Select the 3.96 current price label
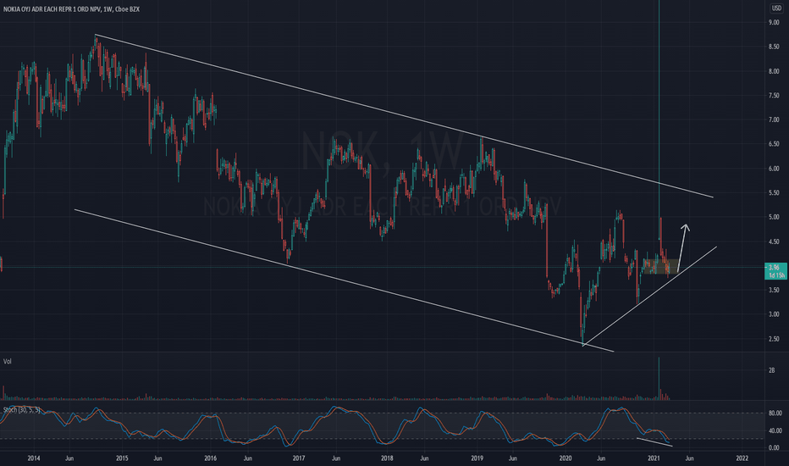Image resolution: width=789 pixels, height=466 pixels. point(774,267)
